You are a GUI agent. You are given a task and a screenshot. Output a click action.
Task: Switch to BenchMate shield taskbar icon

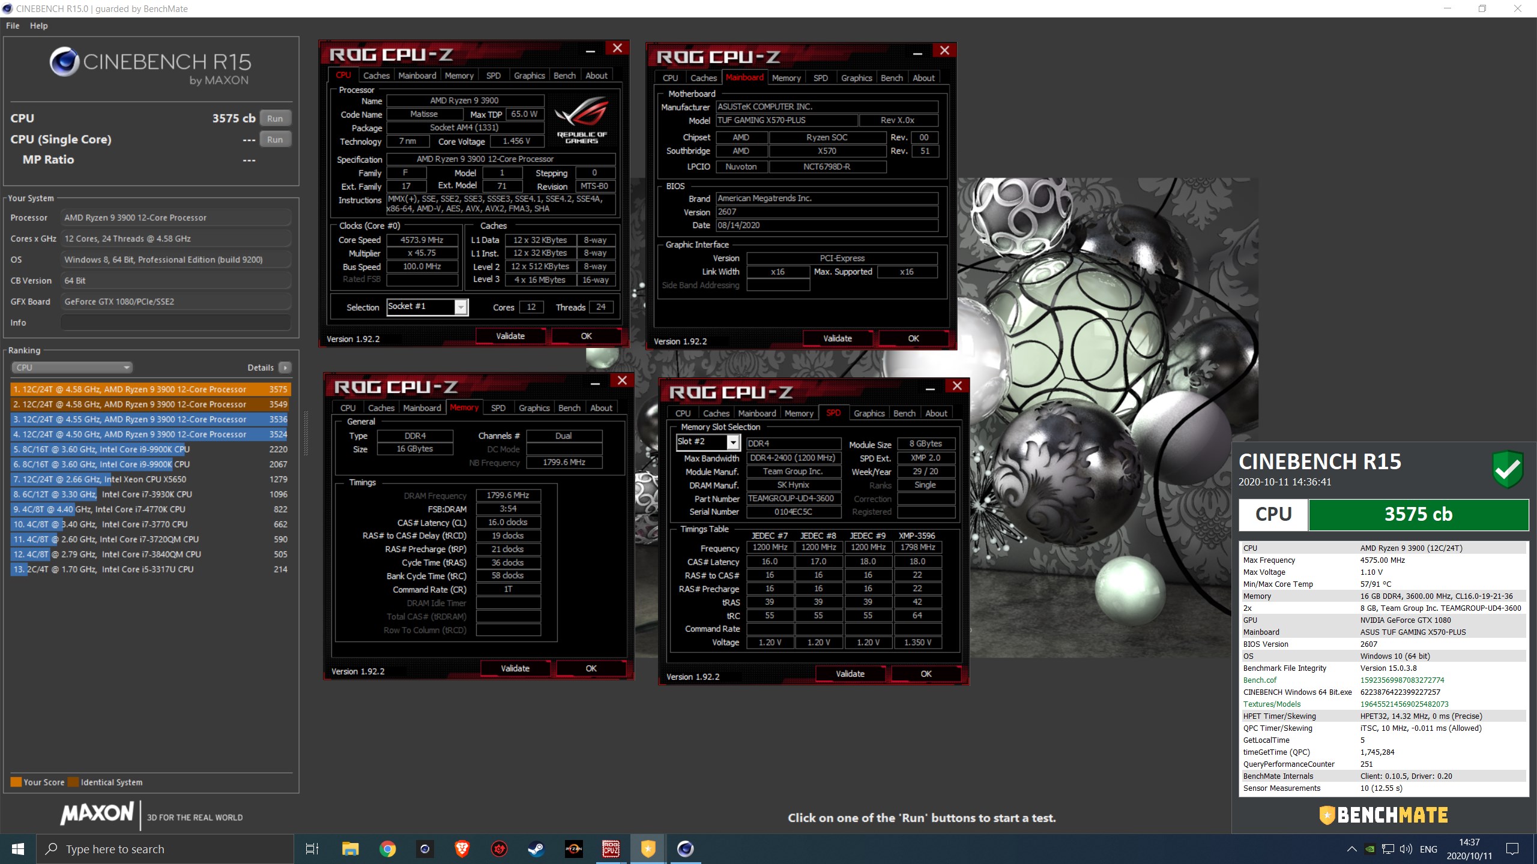pos(648,848)
